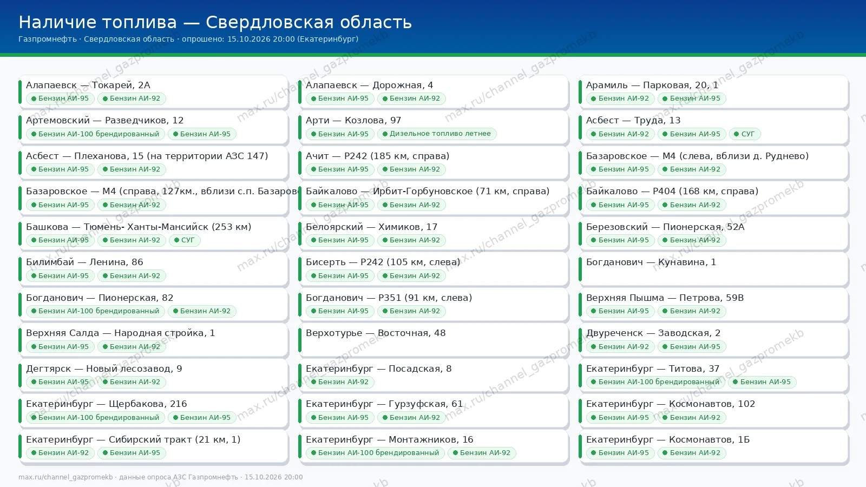Image resolution: width=866 pixels, height=487 pixels.
Task: Select the Верхняя Пышма — Петрова, 59В title
Action: click(665, 298)
